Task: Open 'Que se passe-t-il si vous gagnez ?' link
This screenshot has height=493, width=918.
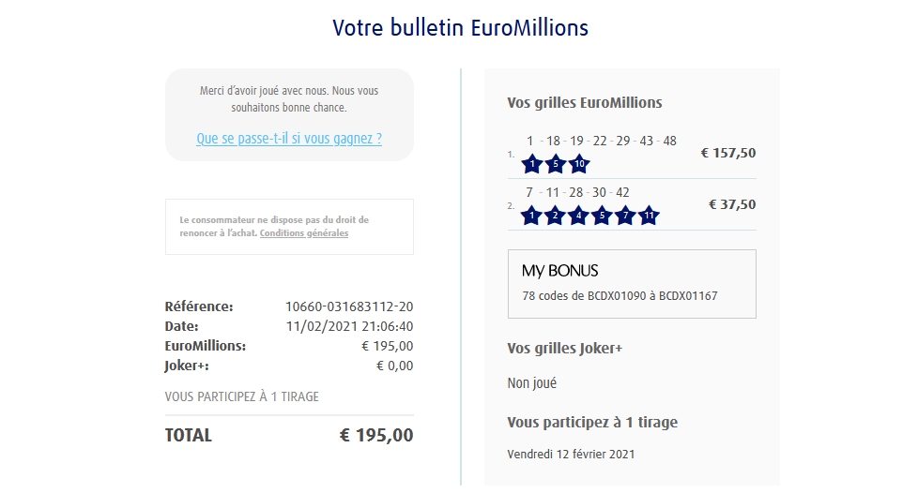Action: [289, 139]
